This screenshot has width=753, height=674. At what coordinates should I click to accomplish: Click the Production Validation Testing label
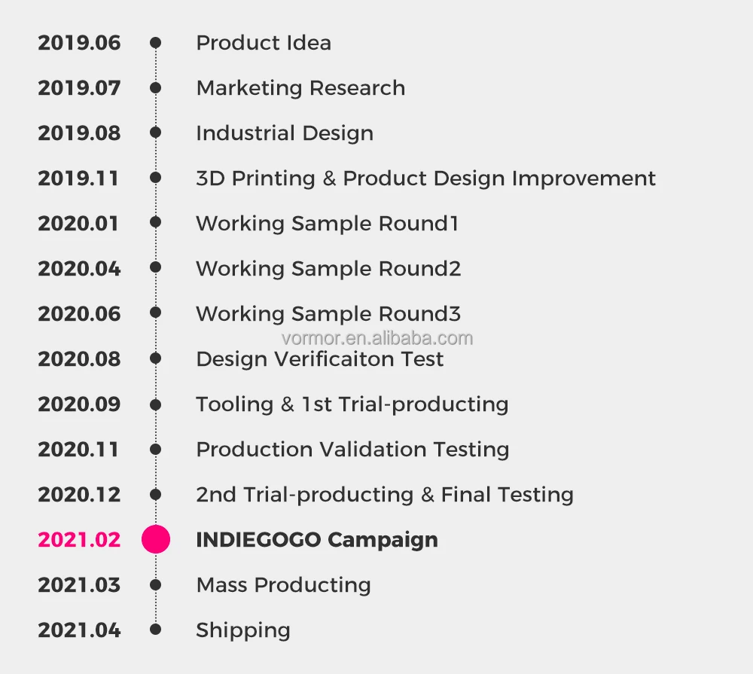[x=352, y=450]
